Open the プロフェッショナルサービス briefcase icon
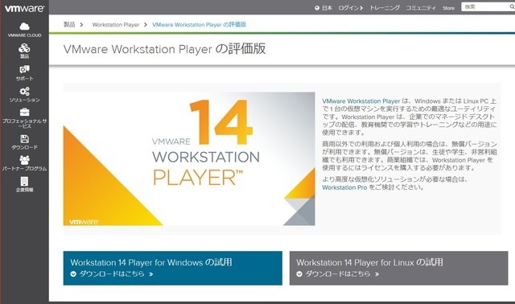 click(24, 113)
